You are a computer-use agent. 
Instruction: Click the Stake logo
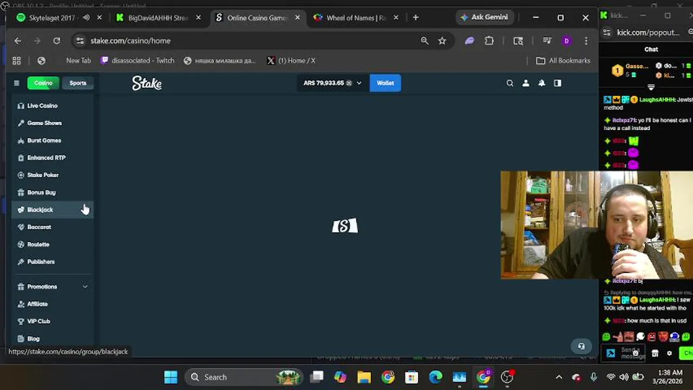[x=147, y=83]
